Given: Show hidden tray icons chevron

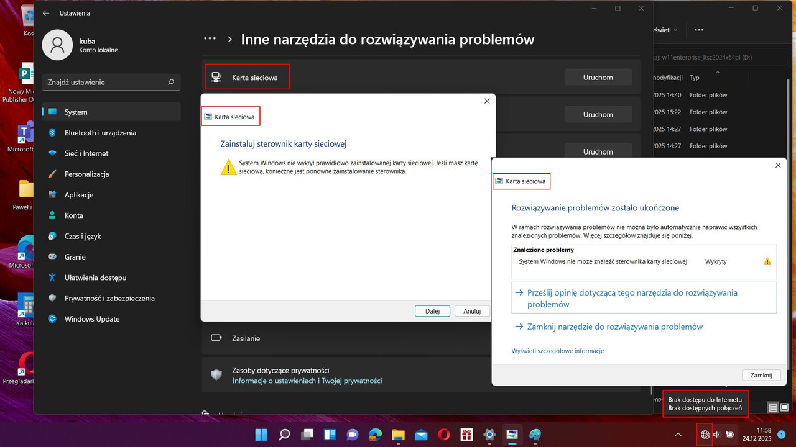Looking at the screenshot, I should coord(678,435).
